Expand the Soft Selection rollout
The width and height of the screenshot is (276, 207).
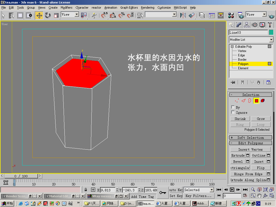click(x=251, y=137)
